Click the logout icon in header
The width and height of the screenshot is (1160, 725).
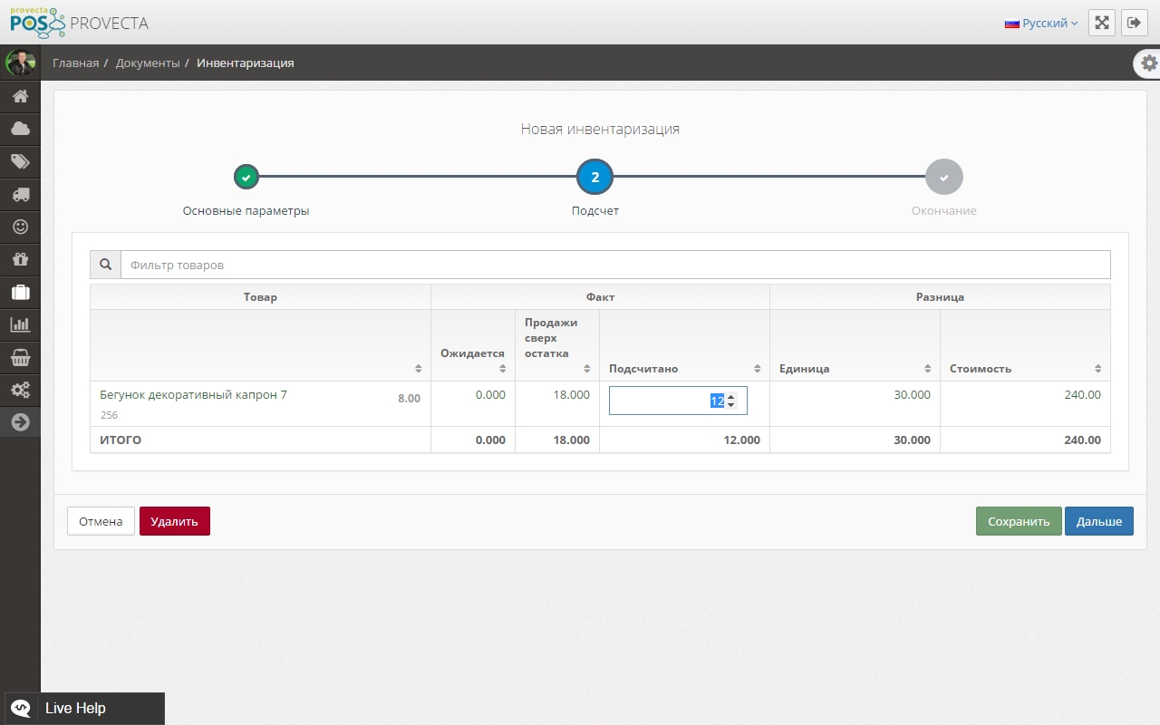pyautogui.click(x=1134, y=24)
